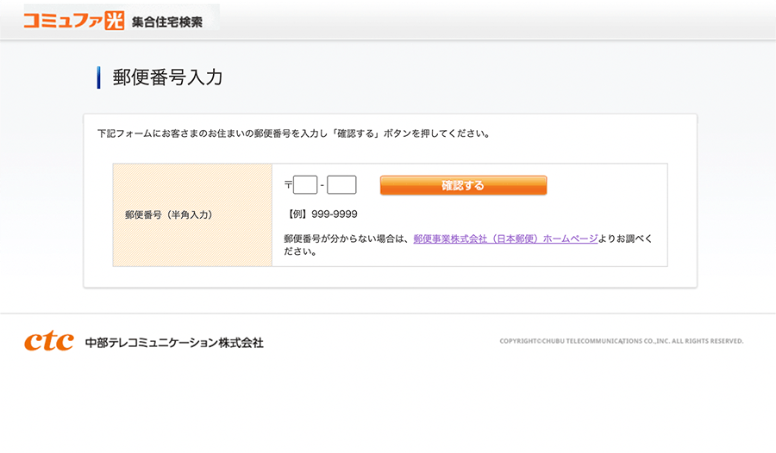Click 中部テレコミュニケーション株式会社 company name
The width and height of the screenshot is (776, 453).
point(174,343)
